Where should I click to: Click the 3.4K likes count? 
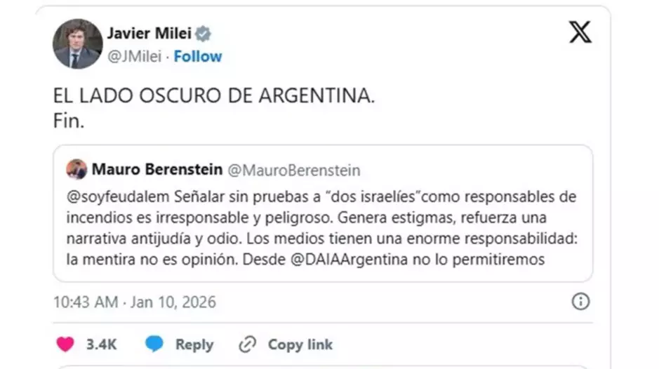coord(101,344)
